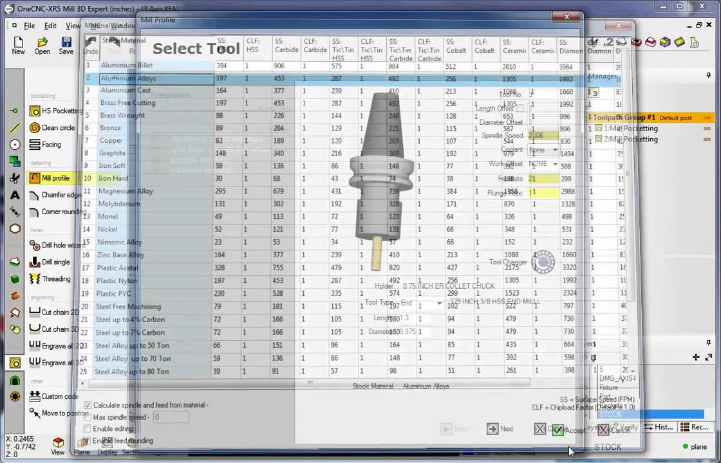Select the Cut chain 2D operation
This screenshot has width=721, height=463.
(54, 313)
